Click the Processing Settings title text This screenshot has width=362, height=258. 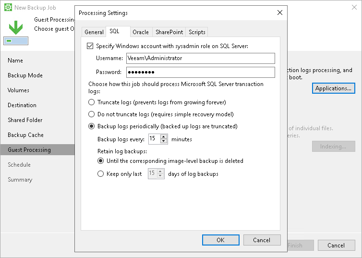pyautogui.click(x=103, y=12)
